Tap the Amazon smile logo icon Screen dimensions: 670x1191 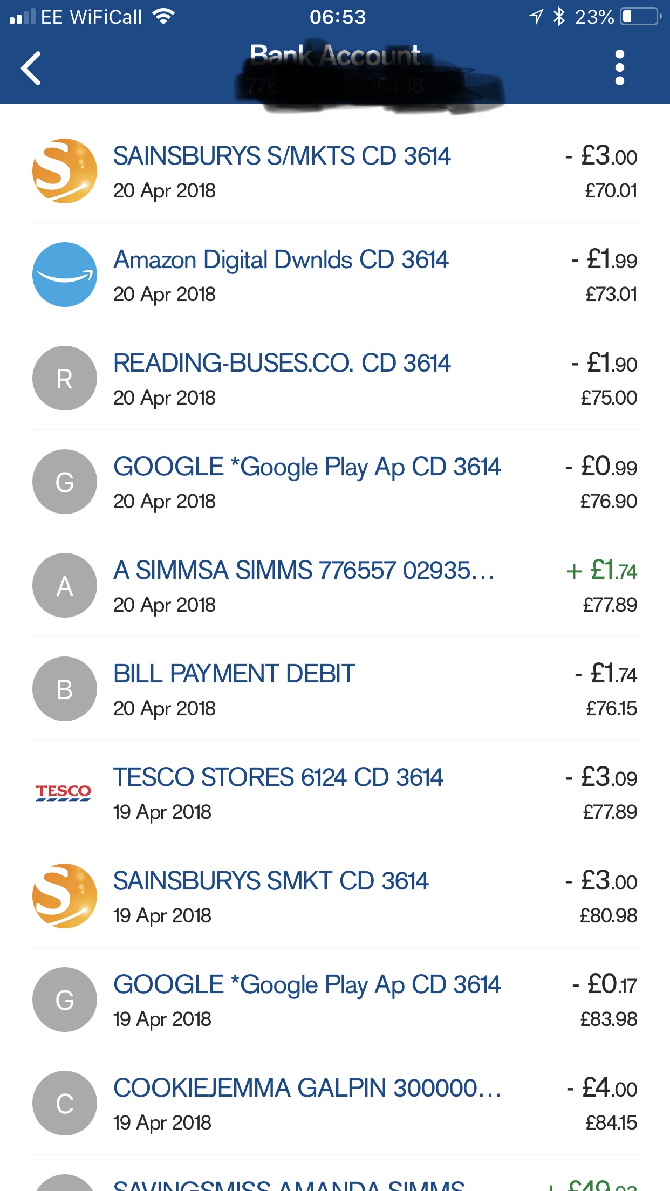click(65, 275)
